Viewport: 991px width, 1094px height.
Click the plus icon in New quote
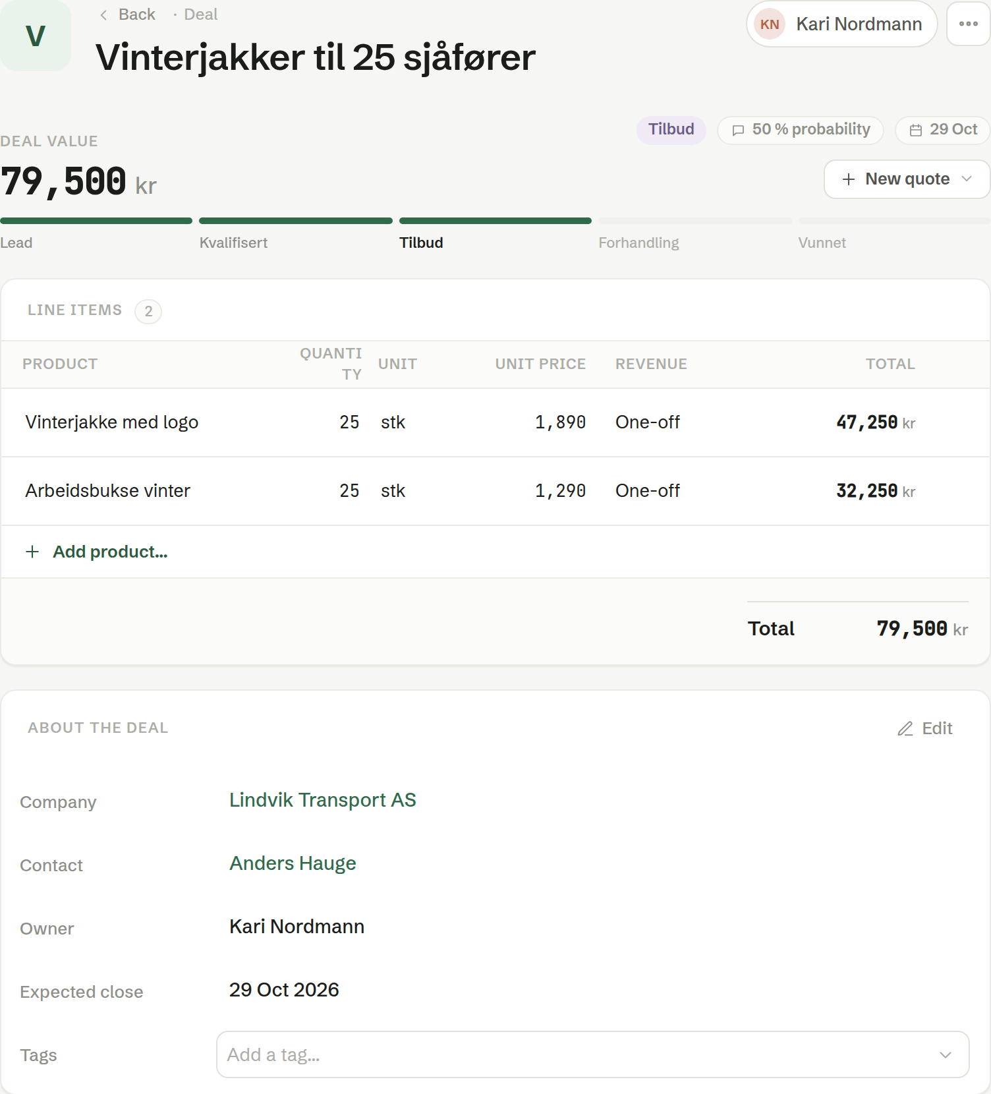point(849,179)
